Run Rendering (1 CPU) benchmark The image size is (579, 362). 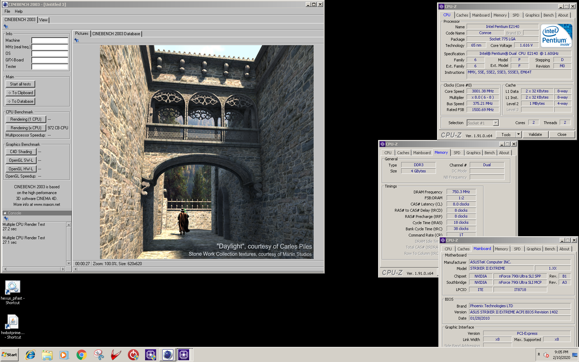click(x=26, y=119)
